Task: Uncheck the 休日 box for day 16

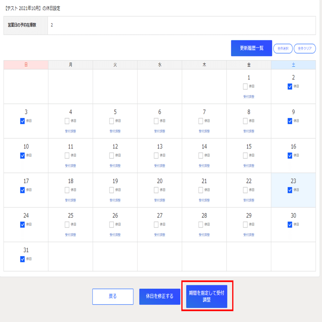Action: pos(290,155)
